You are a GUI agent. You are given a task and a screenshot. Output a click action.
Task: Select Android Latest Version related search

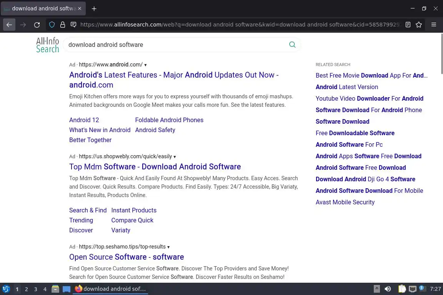tap(346, 87)
